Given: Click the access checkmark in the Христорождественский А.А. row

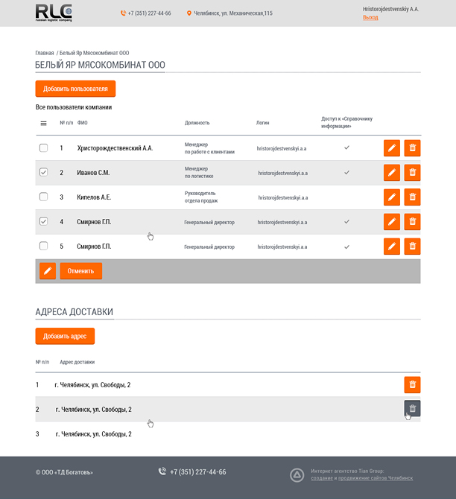Looking at the screenshot, I should [346, 147].
